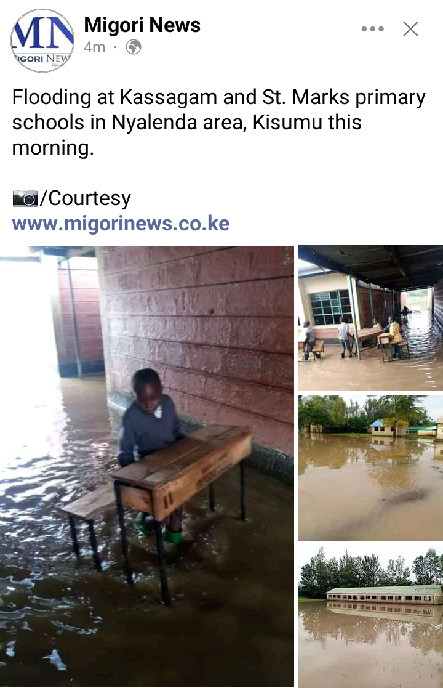This screenshot has width=443, height=688.
Task: Tap the blue-roofed house in compound photo
Action: 382,427
